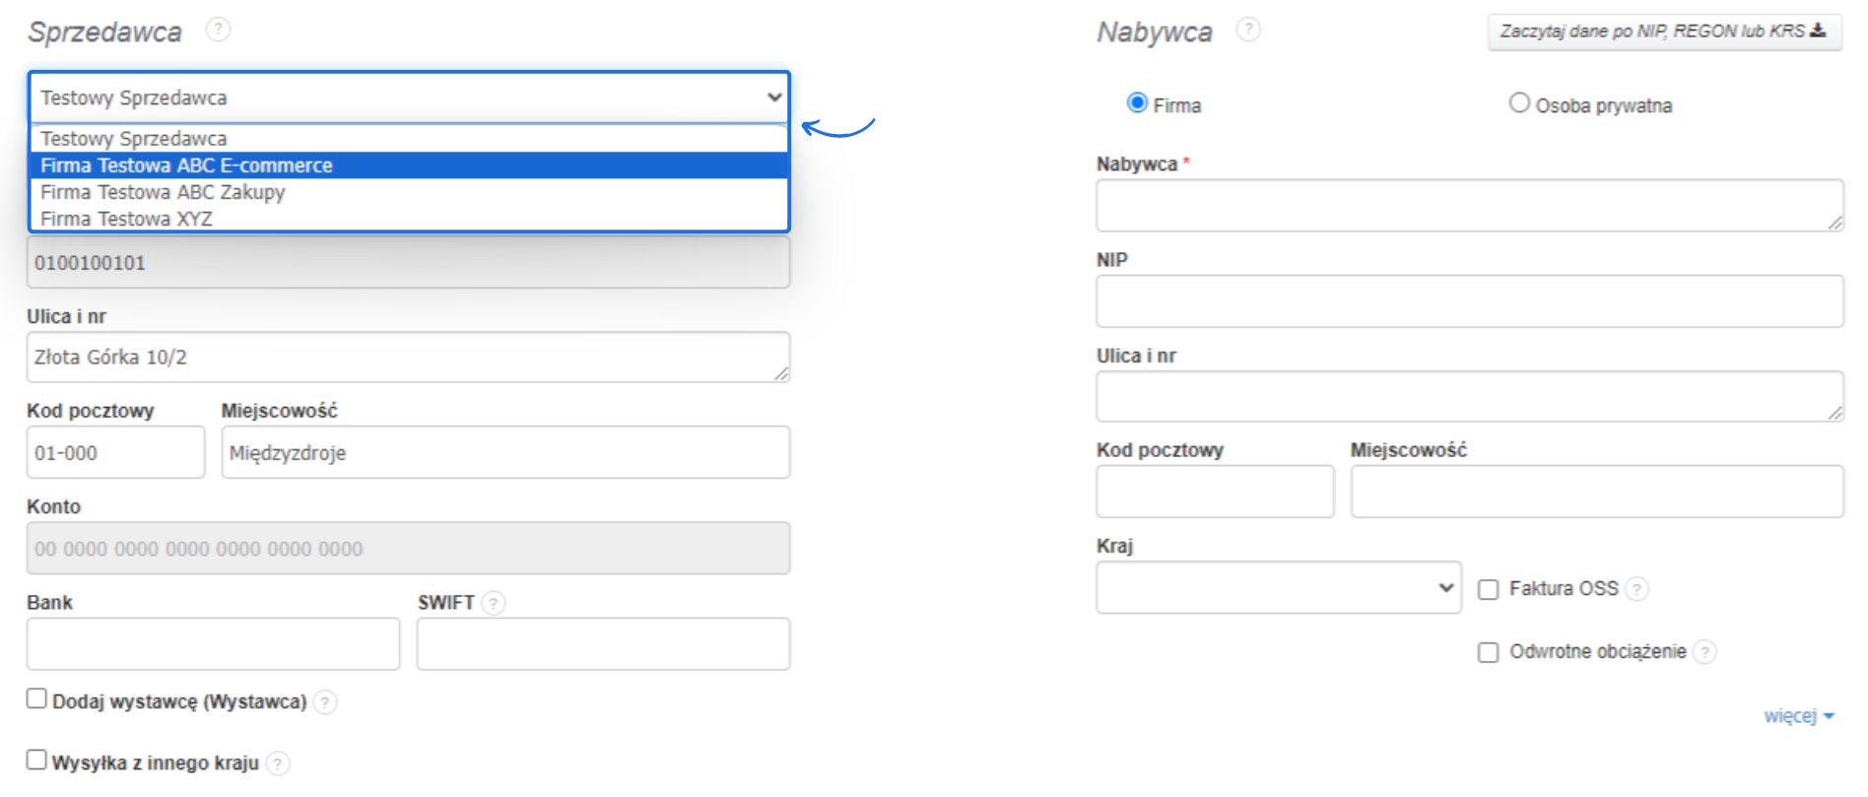This screenshot has height=797, width=1868.
Task: Click the help icon beside Nabywca heading
Action: click(x=1248, y=30)
